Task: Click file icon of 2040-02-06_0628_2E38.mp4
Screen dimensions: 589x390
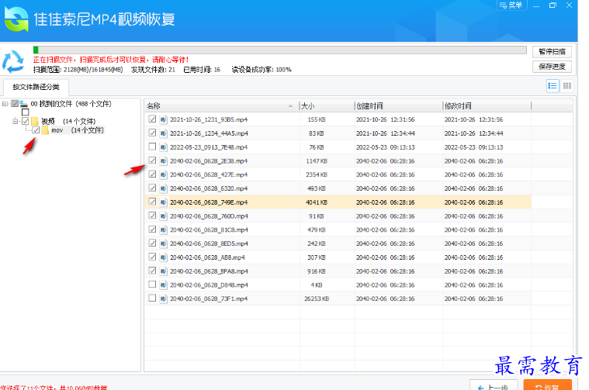Action: (x=163, y=161)
